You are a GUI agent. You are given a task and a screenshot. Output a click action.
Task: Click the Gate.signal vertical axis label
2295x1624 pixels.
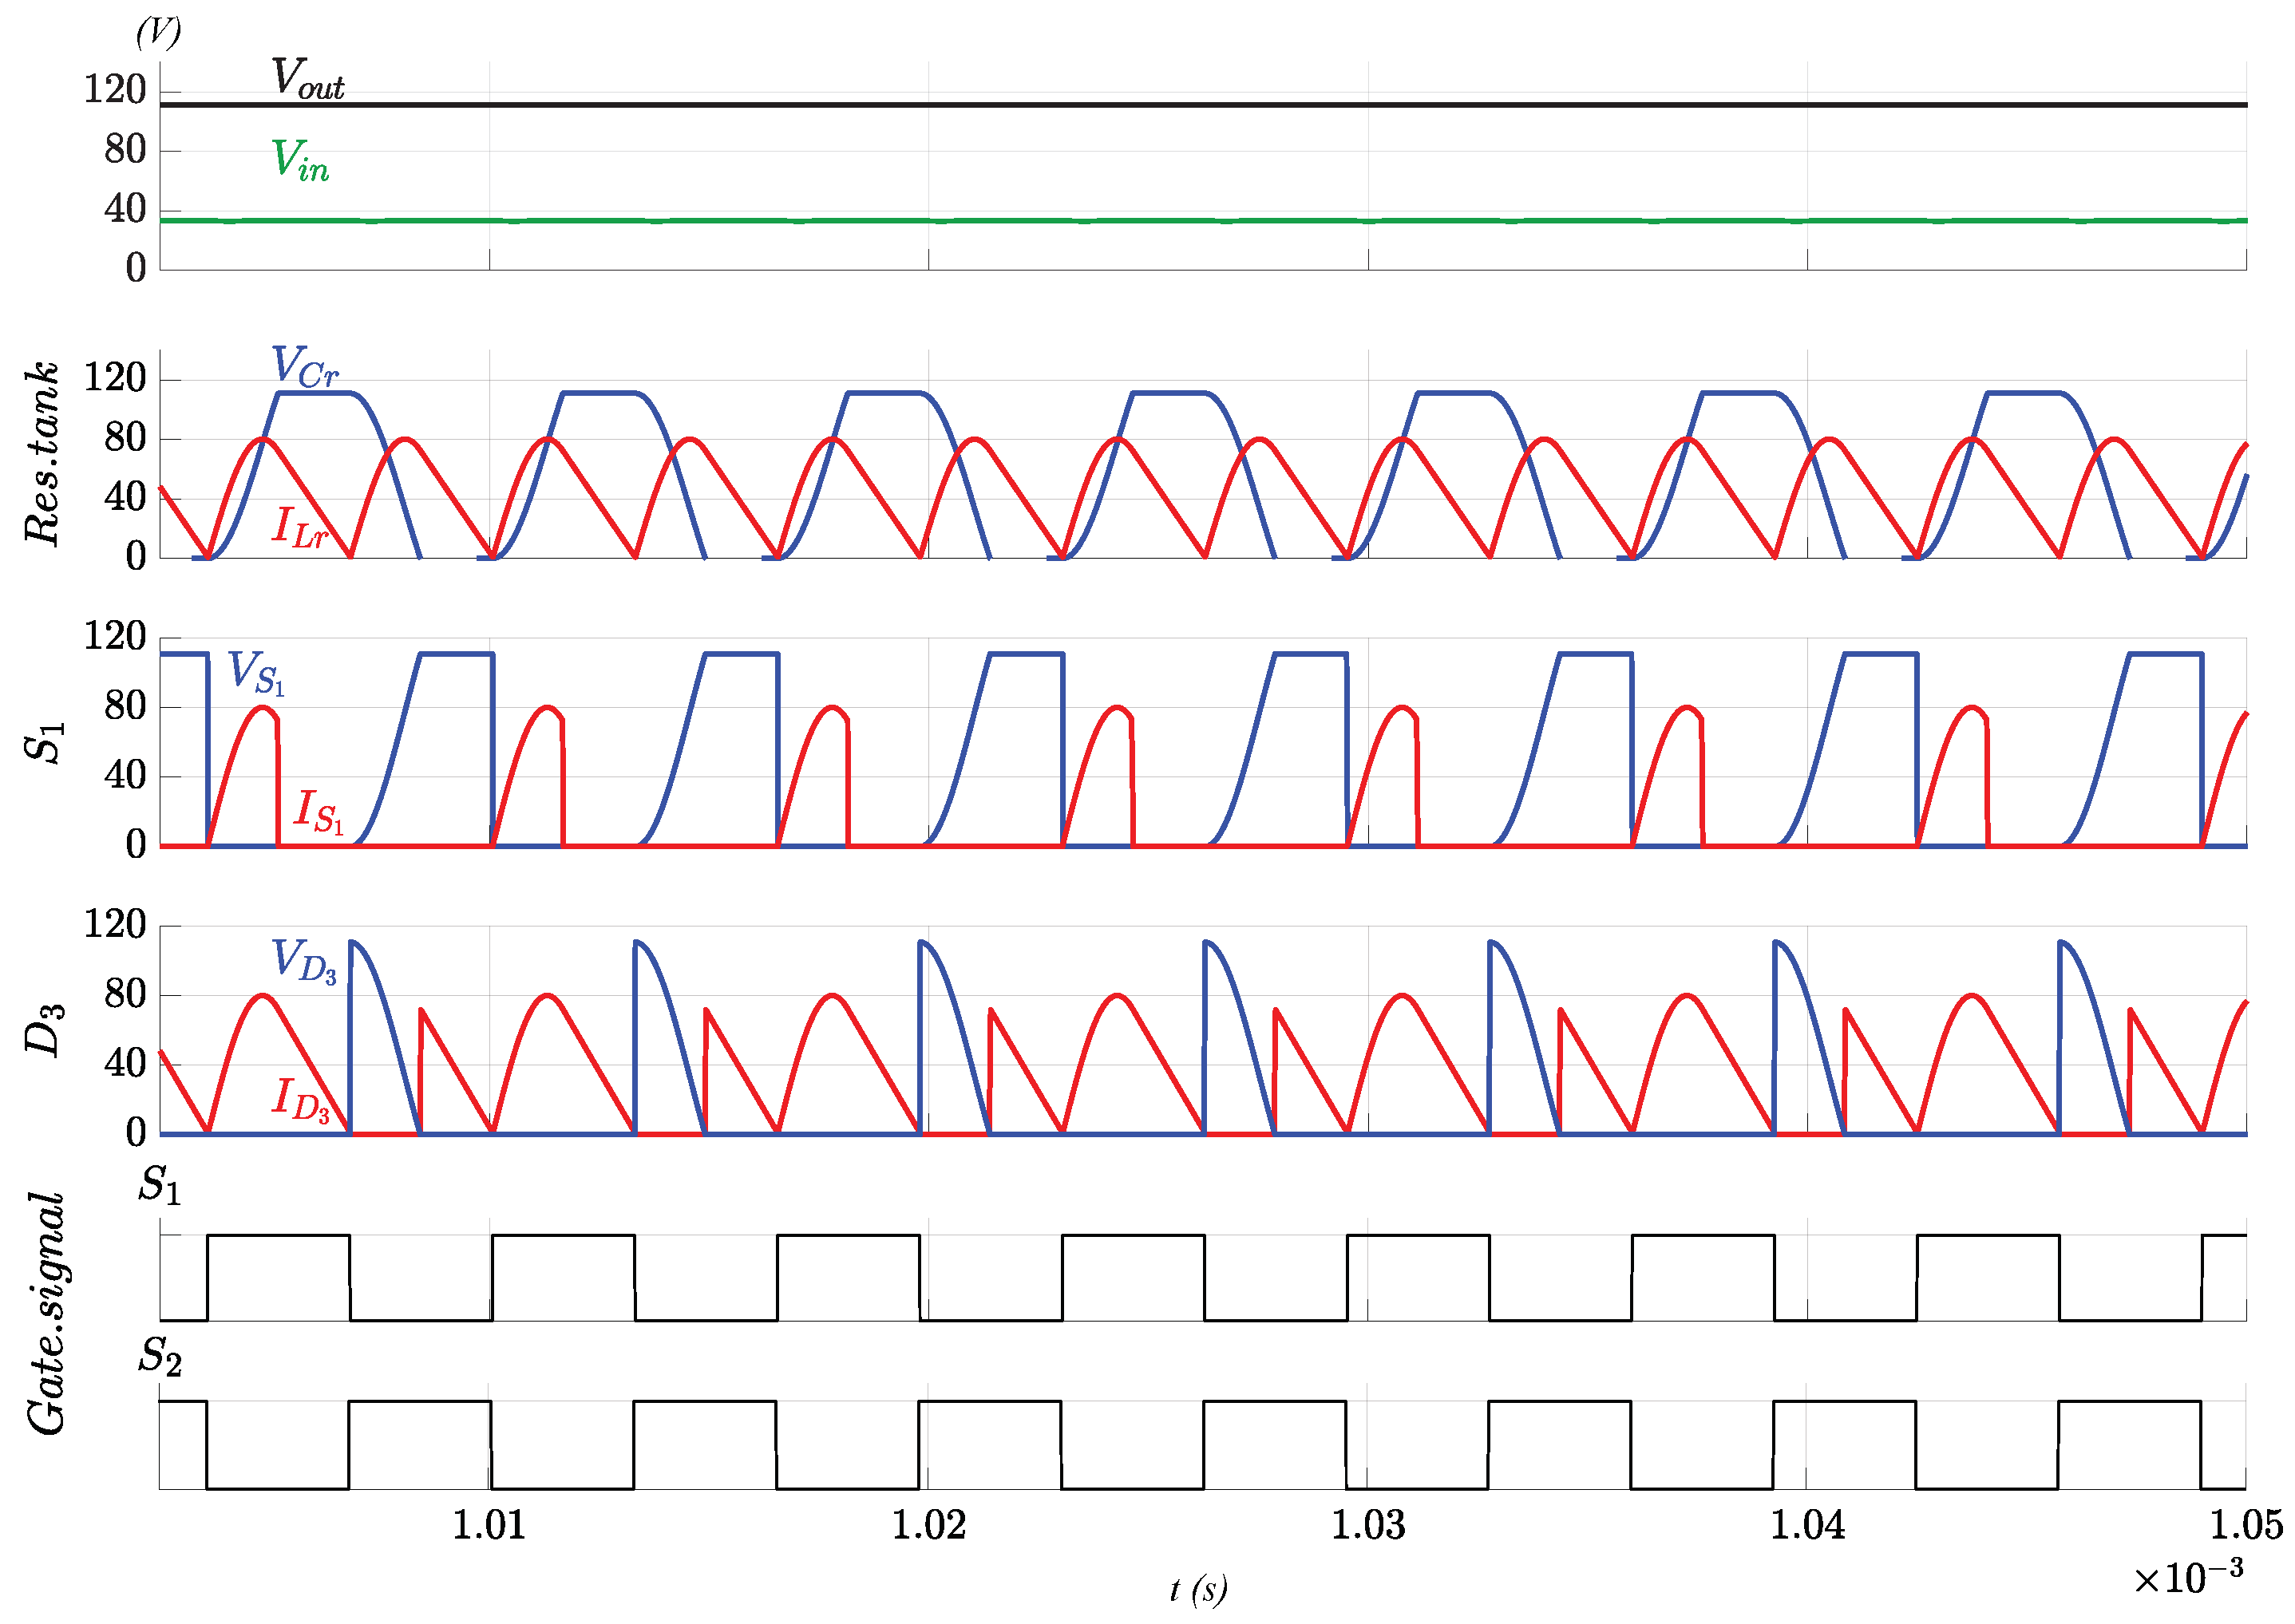point(47,1314)
